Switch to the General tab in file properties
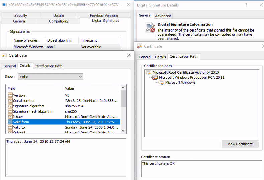Image resolution: width=264 pixels, height=180 pixels. coord(19,21)
